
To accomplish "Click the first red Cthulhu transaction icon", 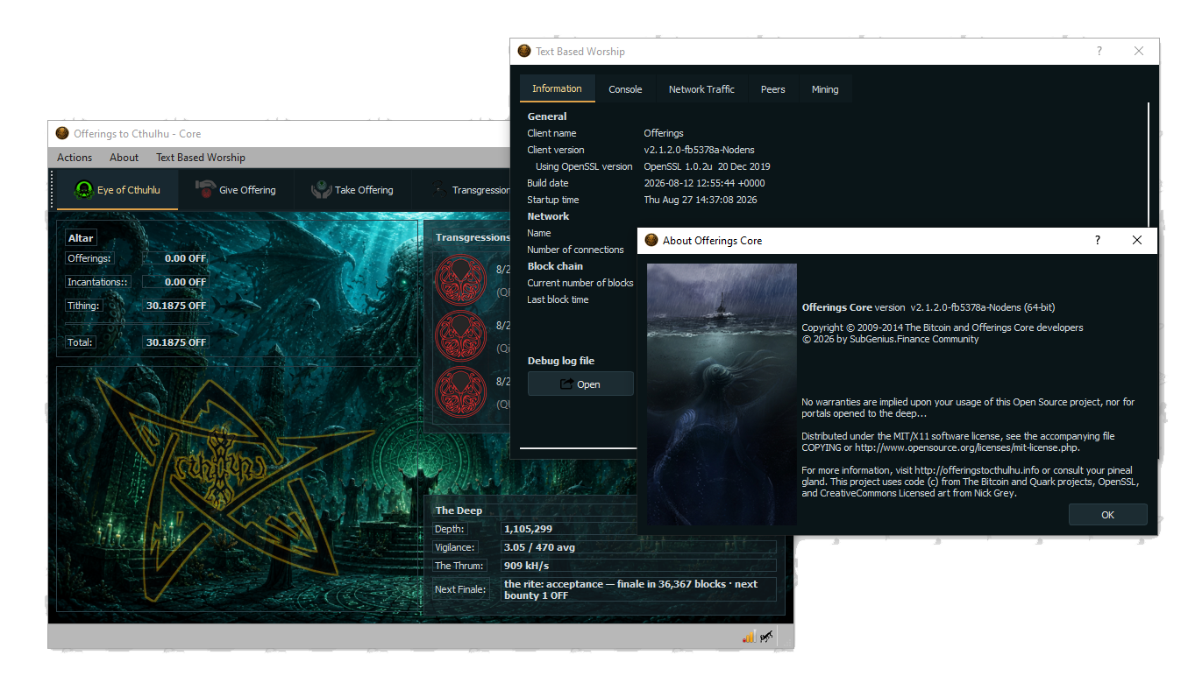I will 460,282.
